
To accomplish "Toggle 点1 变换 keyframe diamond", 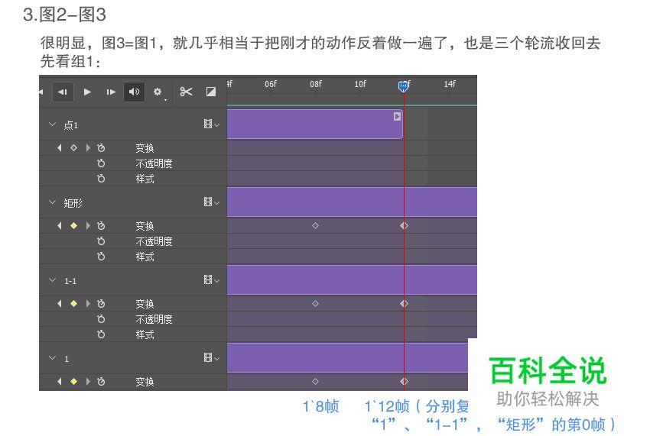I will pyautogui.click(x=73, y=148).
